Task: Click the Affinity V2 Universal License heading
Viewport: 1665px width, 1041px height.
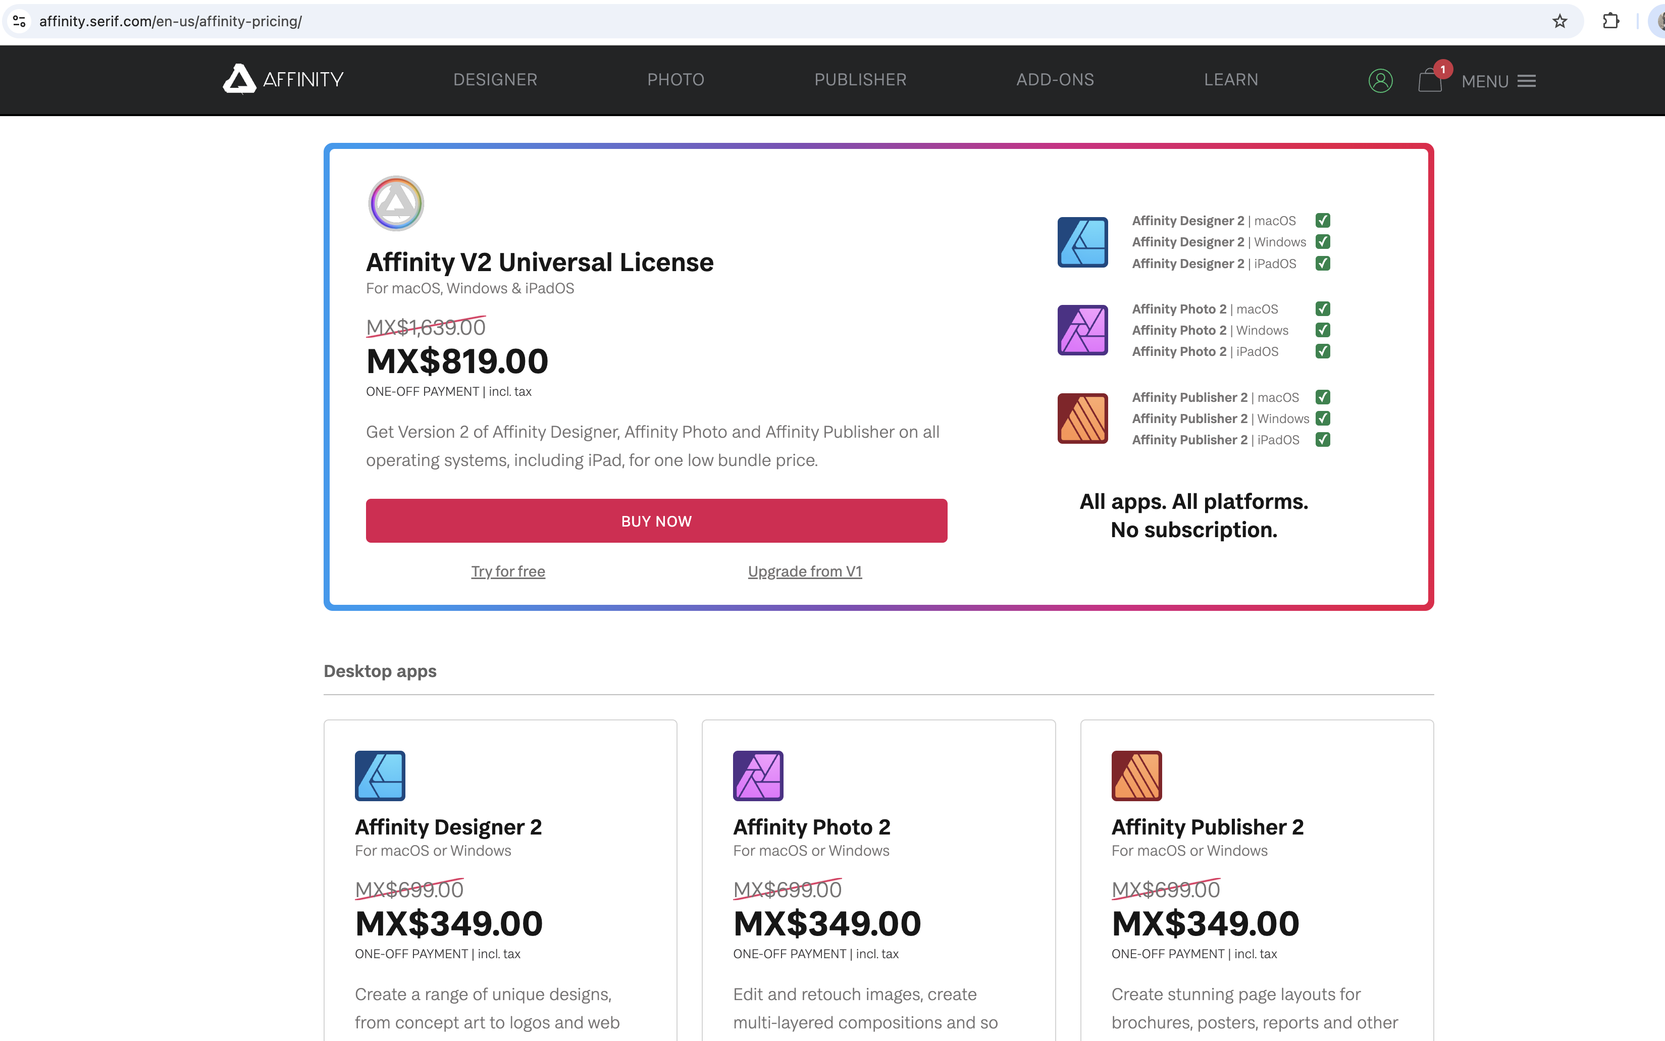Action: click(x=540, y=263)
